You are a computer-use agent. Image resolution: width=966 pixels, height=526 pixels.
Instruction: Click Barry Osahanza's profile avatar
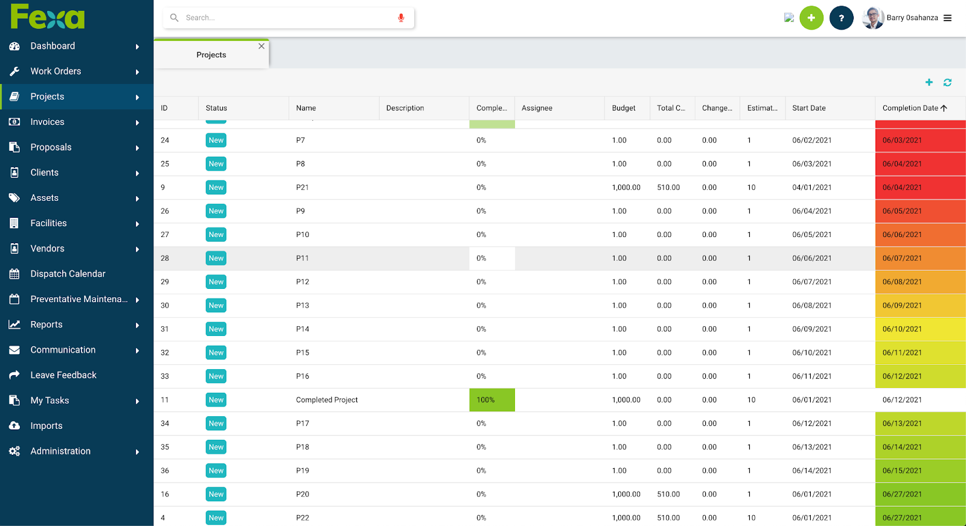coord(873,18)
